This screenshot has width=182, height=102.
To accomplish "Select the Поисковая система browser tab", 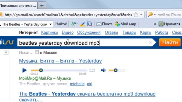I will coord(18,6).
